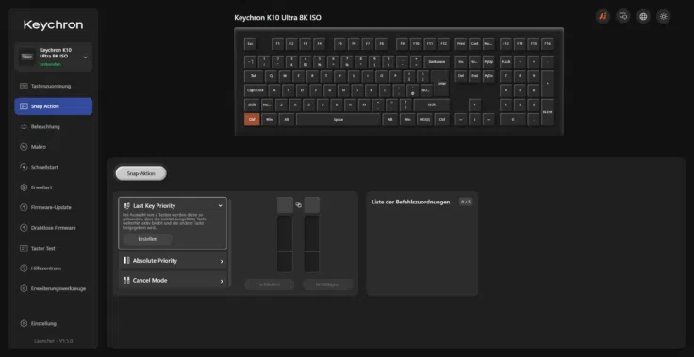Open Drahtlose Firmware in the sidebar

(53, 228)
